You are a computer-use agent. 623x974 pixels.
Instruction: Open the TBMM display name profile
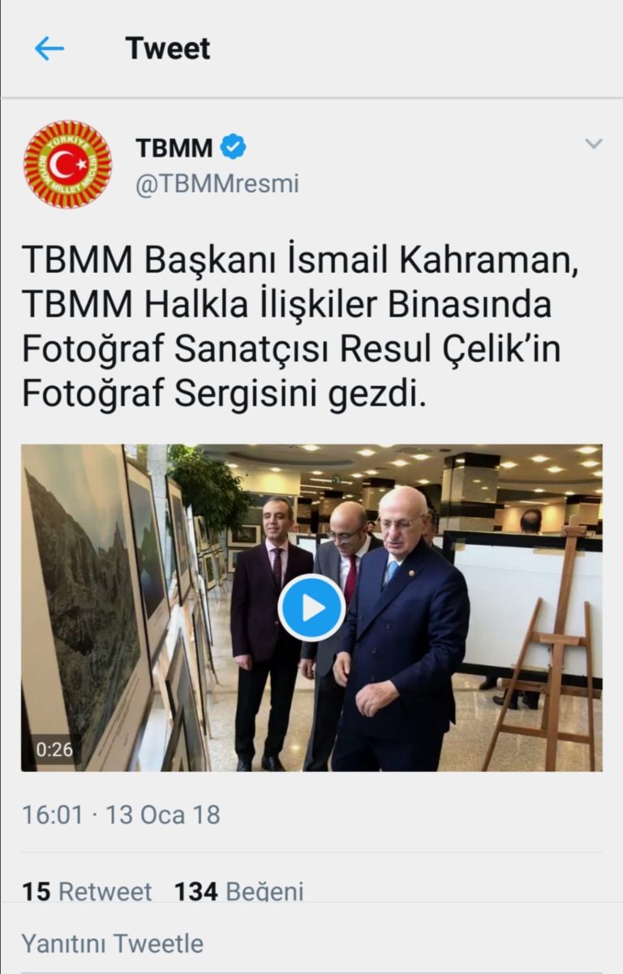pyautogui.click(x=174, y=148)
